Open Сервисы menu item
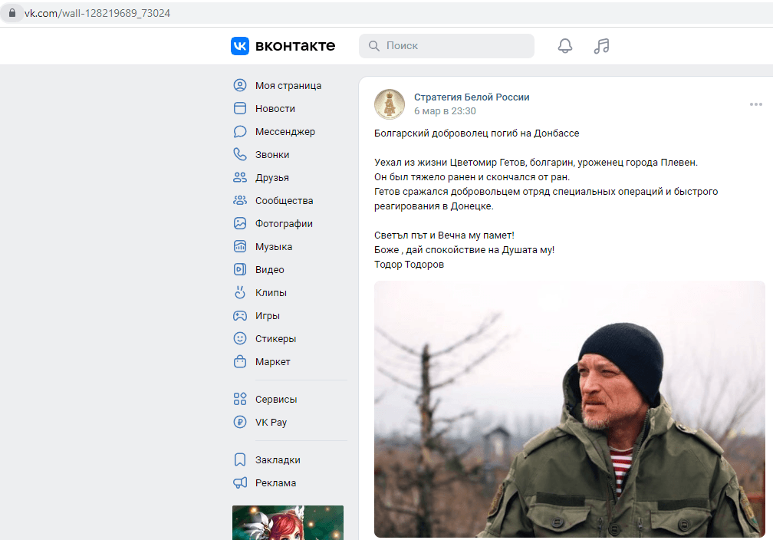The height and width of the screenshot is (540, 773). pyautogui.click(x=276, y=399)
